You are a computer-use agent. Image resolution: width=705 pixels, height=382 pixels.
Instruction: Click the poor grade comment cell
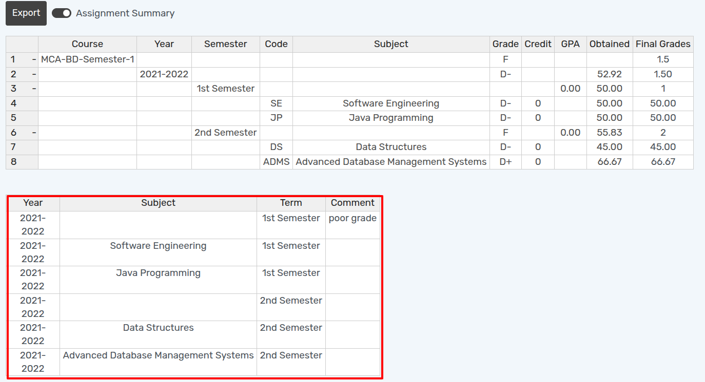coord(352,225)
